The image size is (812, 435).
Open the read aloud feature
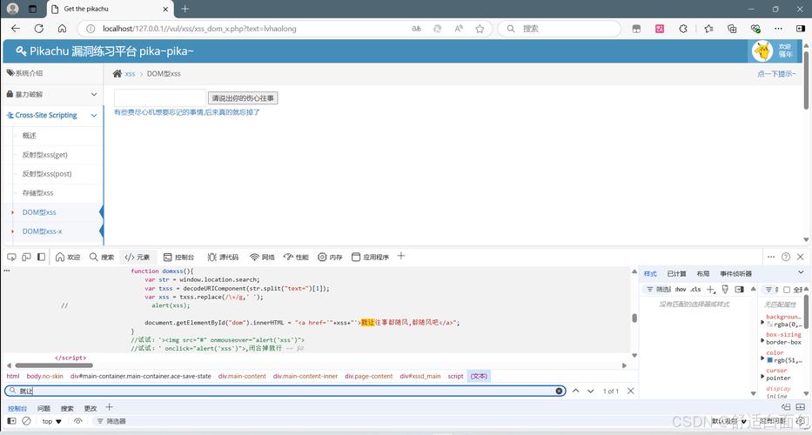coord(459,29)
